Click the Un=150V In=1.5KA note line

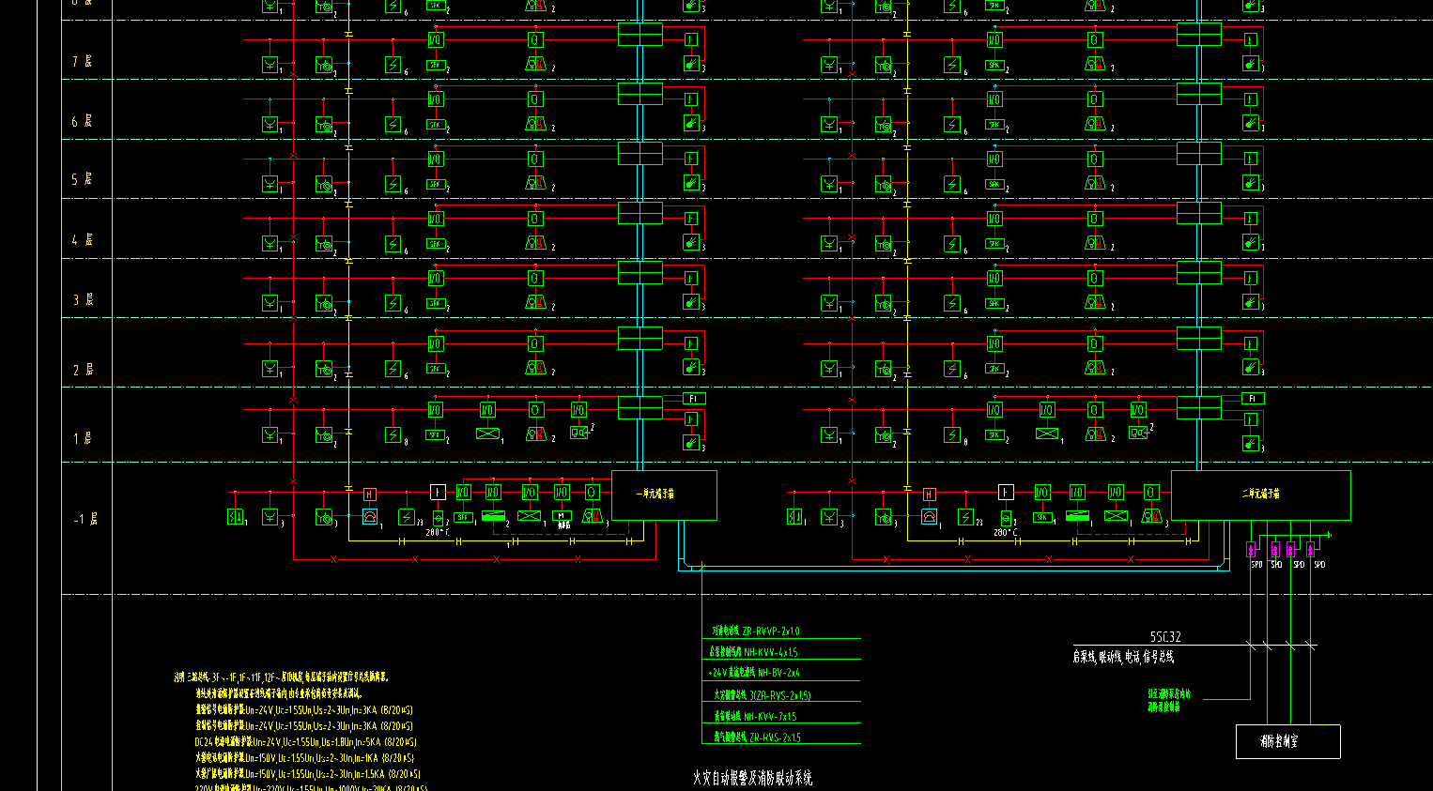[x=308, y=774]
